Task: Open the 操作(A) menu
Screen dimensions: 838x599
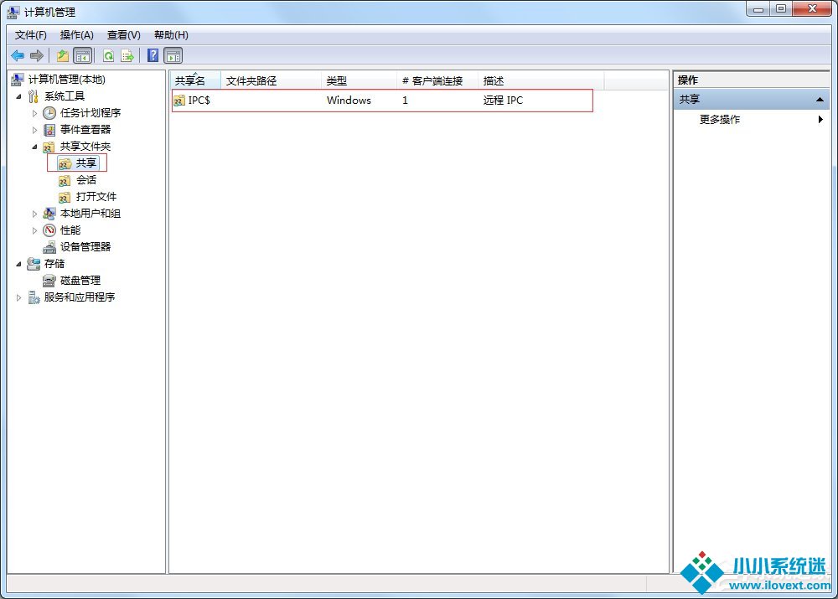Action: coord(76,34)
